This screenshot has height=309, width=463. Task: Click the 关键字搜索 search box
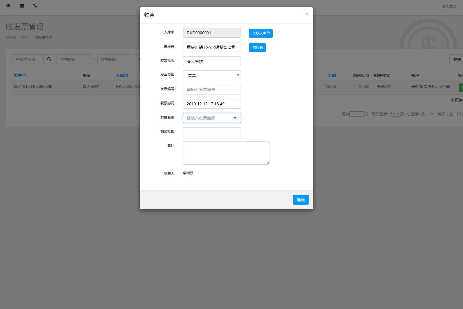point(28,59)
